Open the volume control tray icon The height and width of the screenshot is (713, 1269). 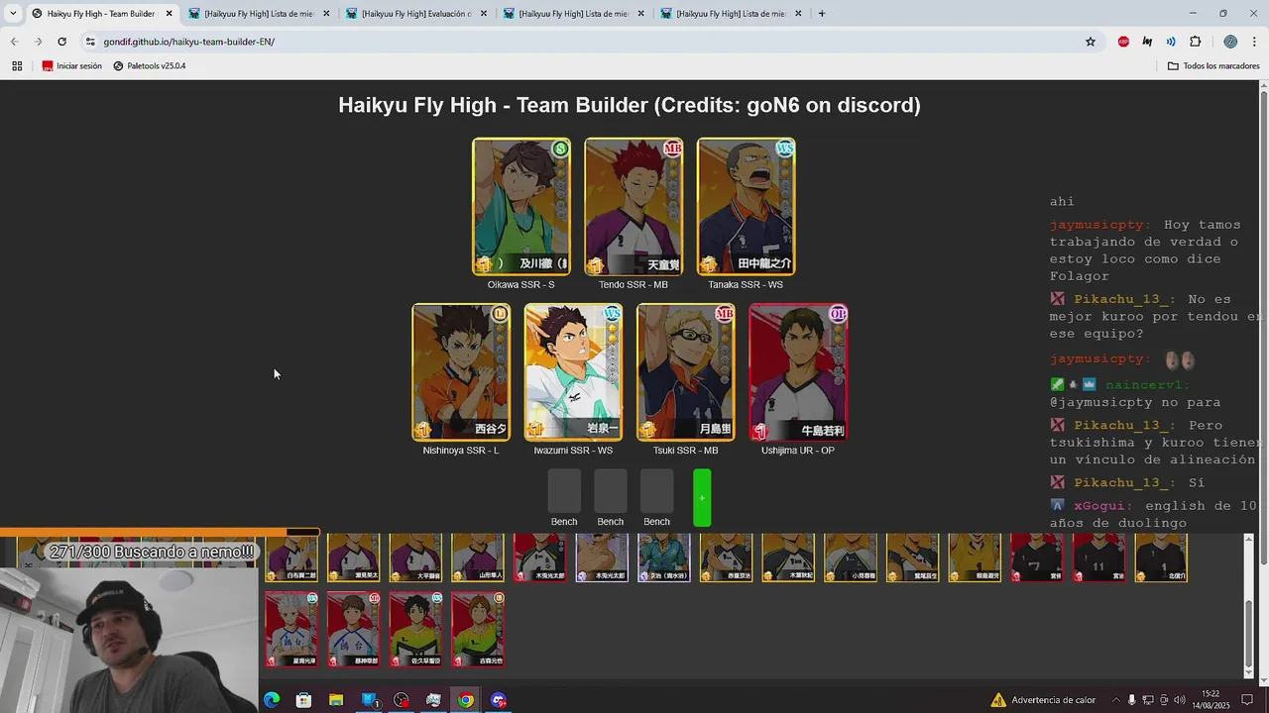coord(1180,700)
